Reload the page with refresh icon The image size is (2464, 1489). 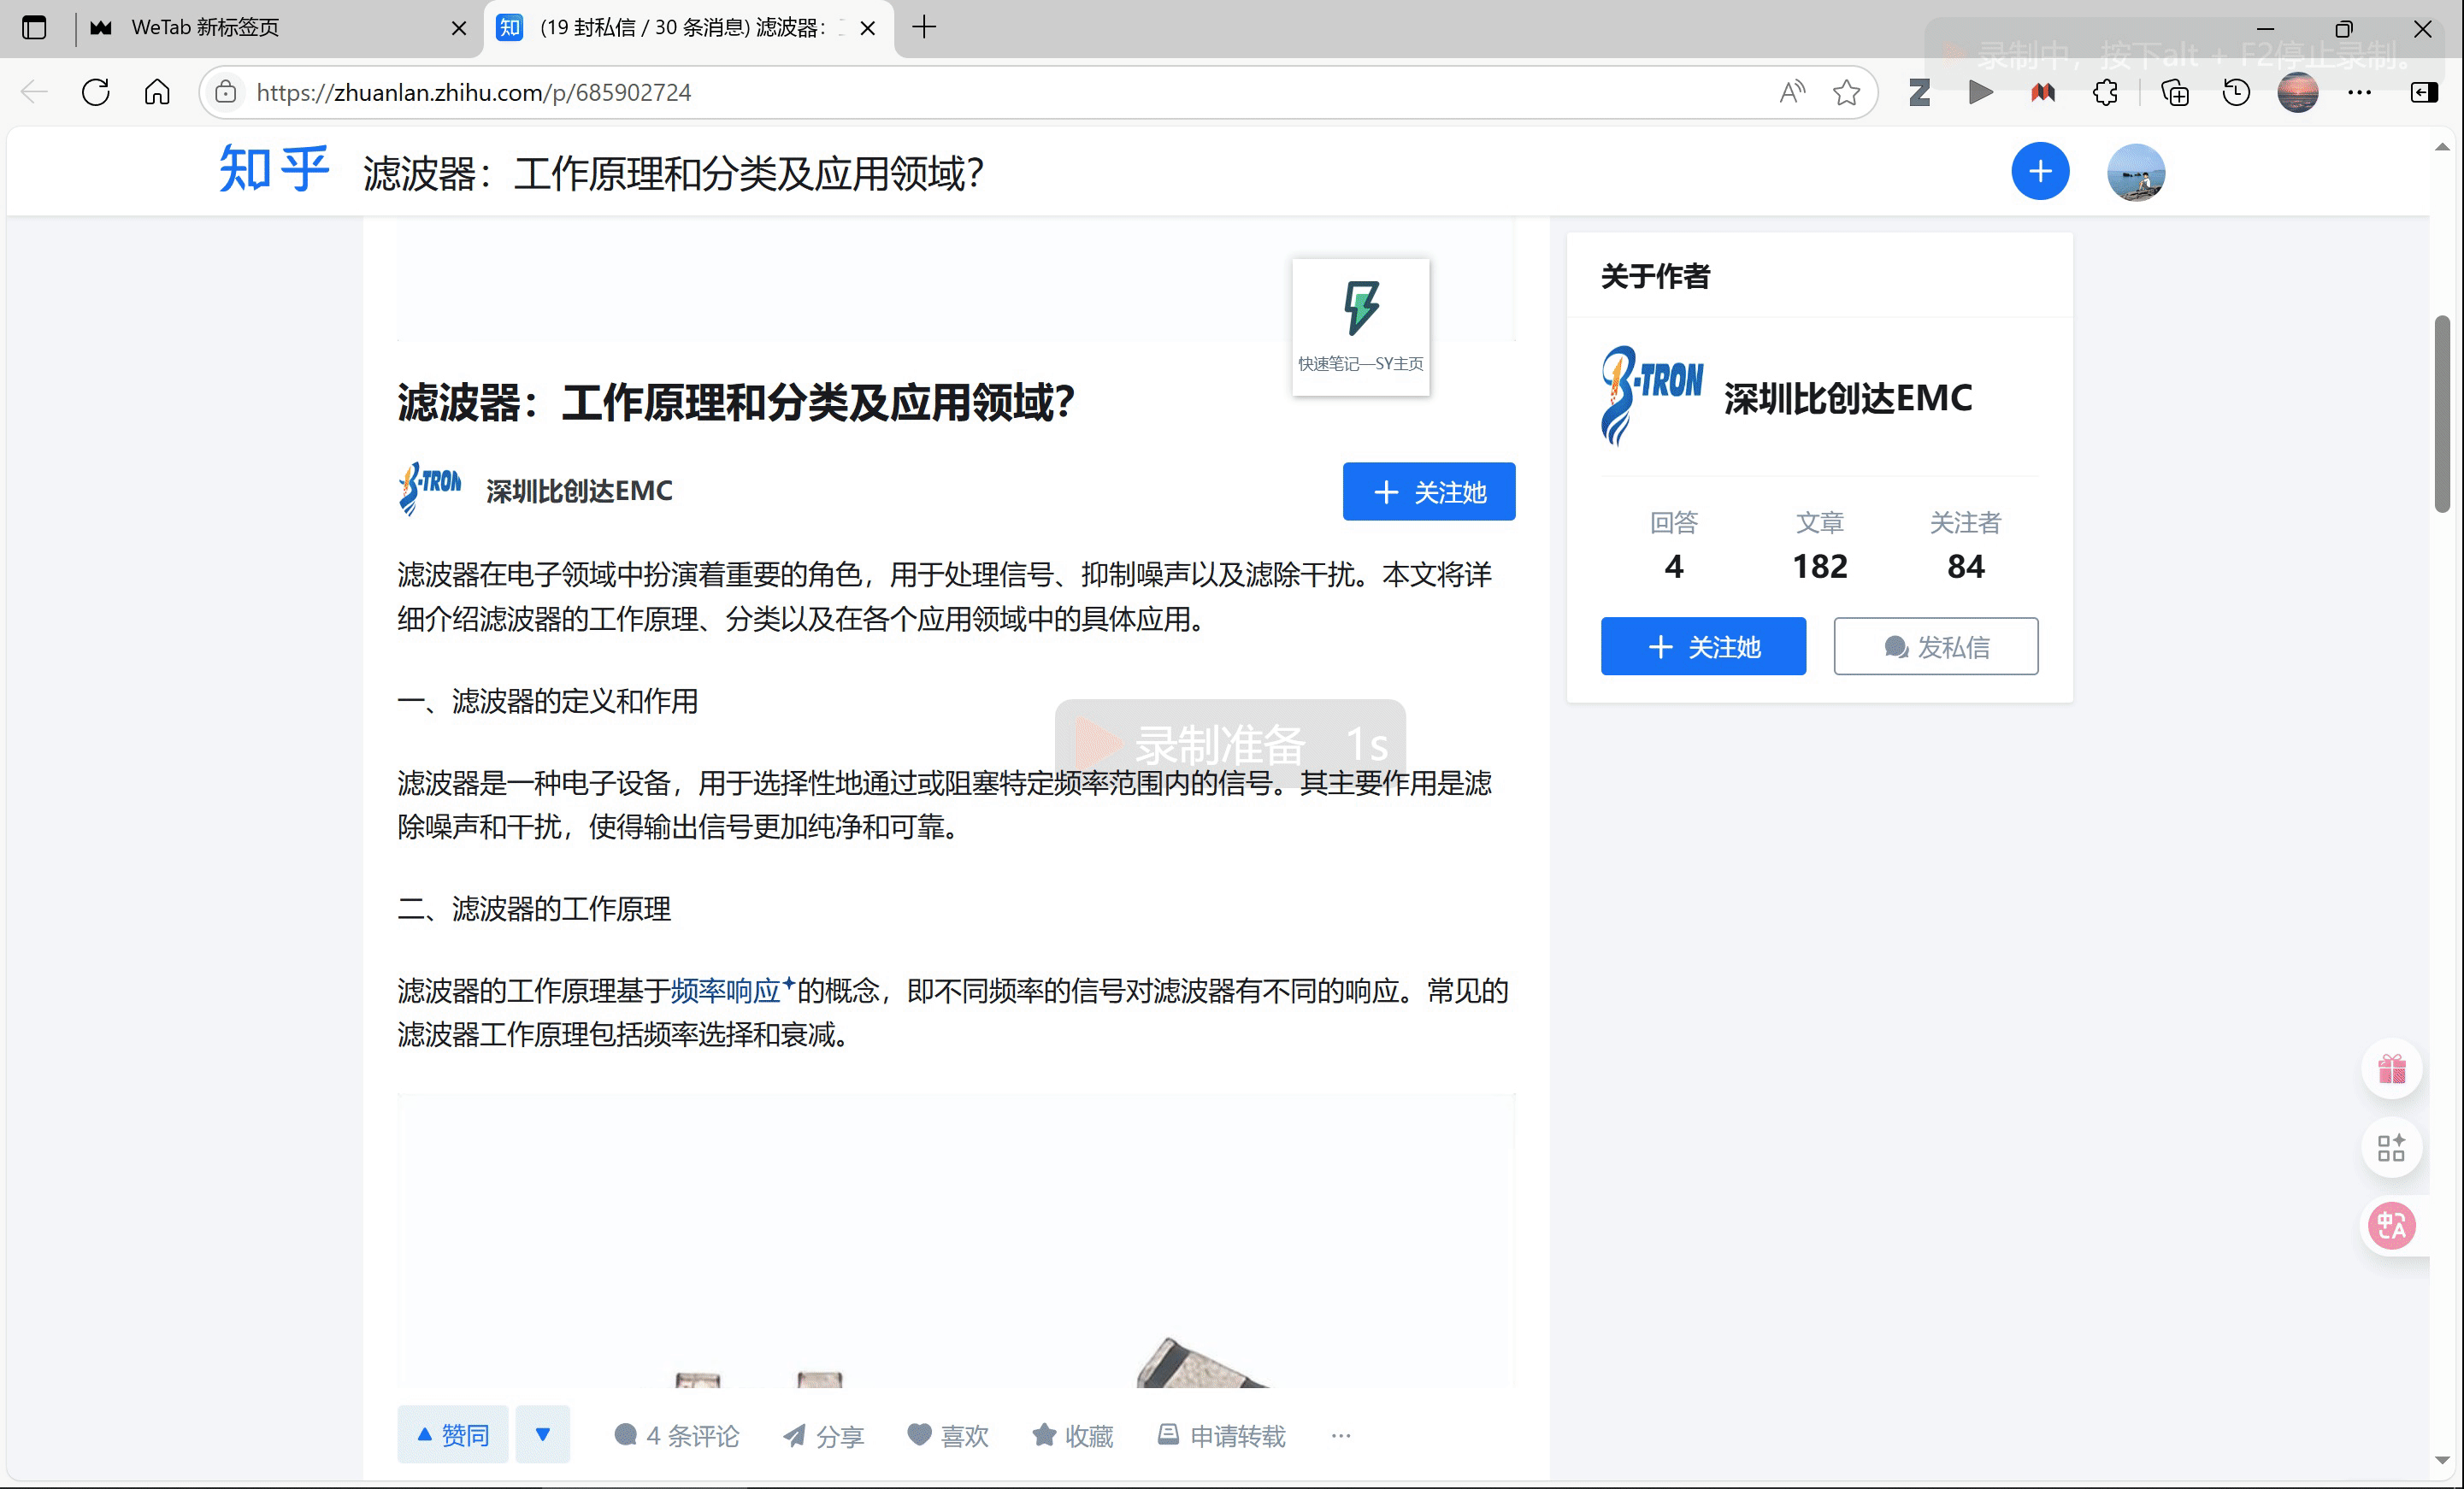tap(96, 92)
